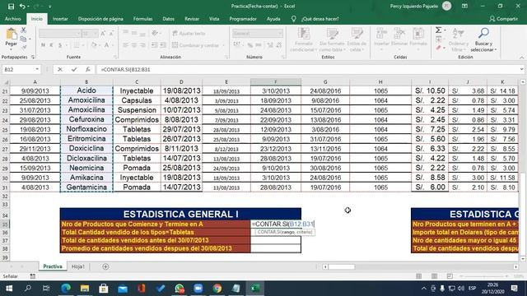Confirm formula with the checkmark icon

[x=74, y=69]
